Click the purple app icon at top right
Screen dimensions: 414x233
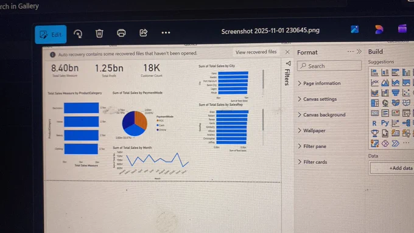tap(402, 29)
